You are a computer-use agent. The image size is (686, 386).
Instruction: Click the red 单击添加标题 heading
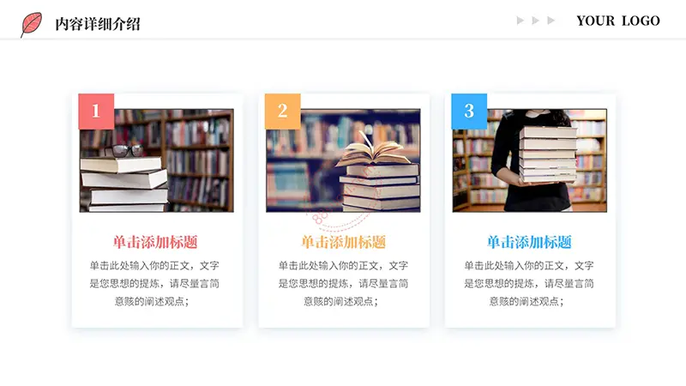(155, 242)
